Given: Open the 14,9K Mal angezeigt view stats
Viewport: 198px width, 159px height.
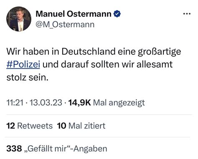Looking at the screenshot, I should point(107,103).
